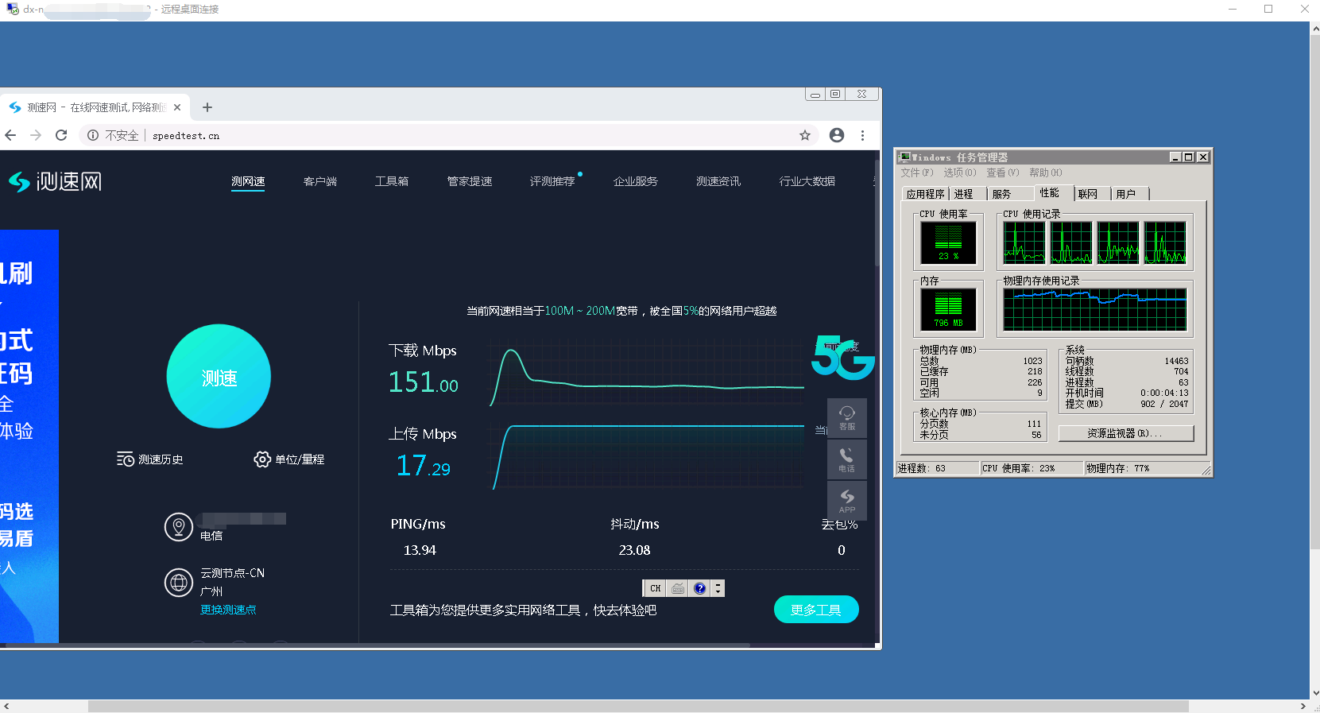This screenshot has height=713, width=1320.
Task: Open the APP download widget
Action: [847, 501]
